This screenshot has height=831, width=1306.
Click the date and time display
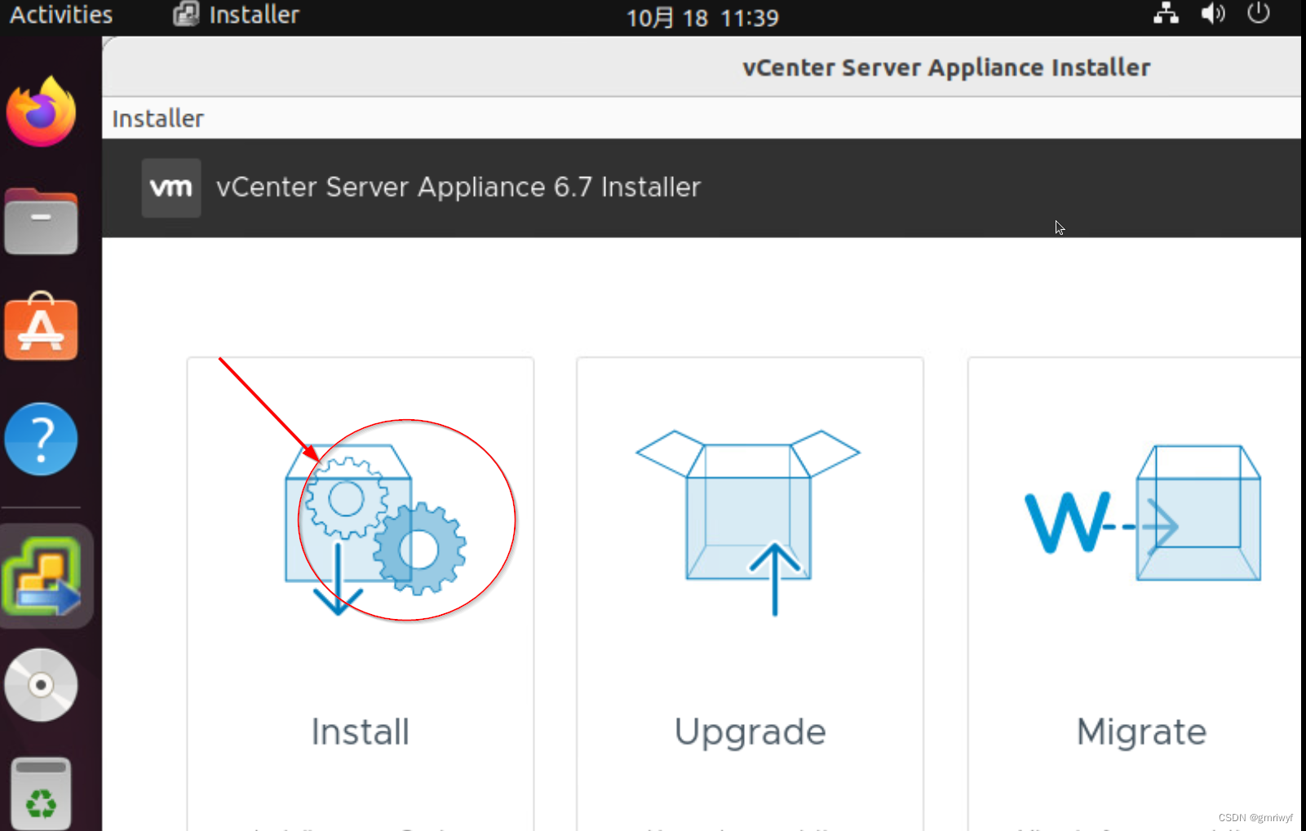tap(702, 17)
